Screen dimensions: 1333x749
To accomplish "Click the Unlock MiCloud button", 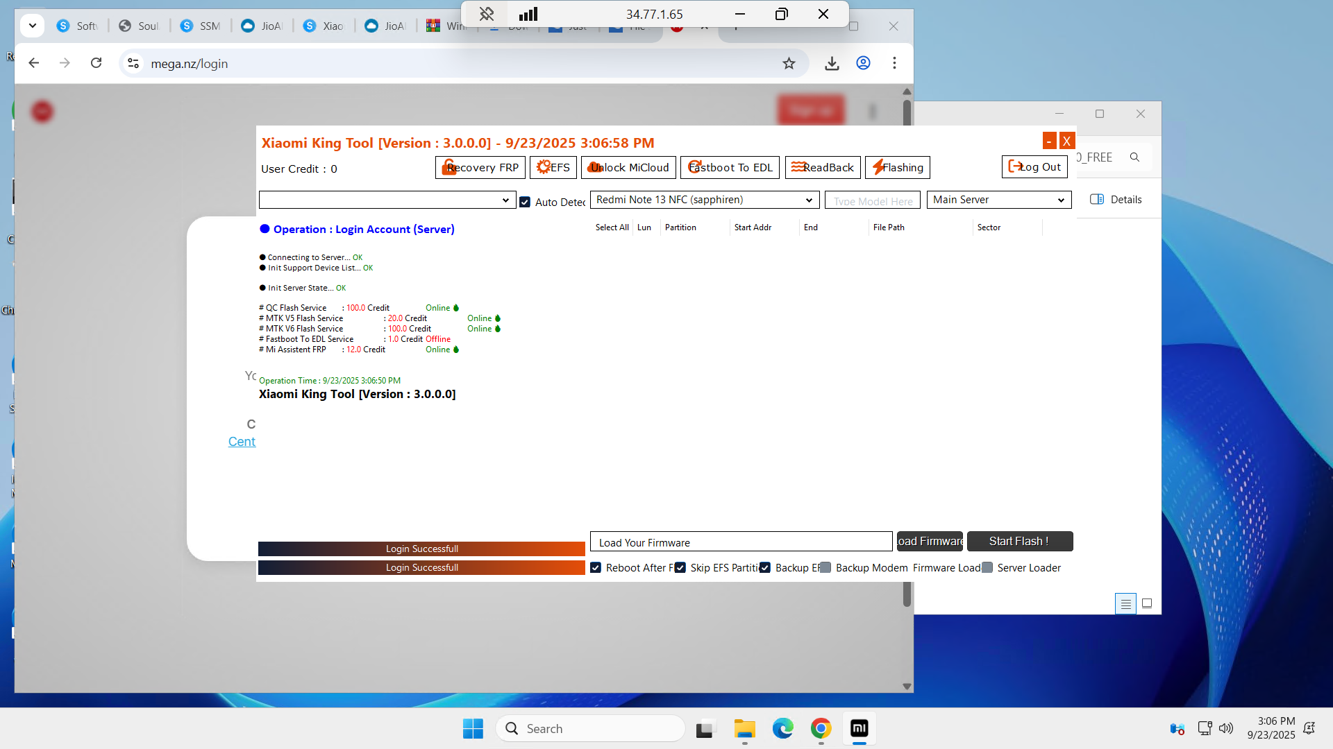I will (629, 167).
